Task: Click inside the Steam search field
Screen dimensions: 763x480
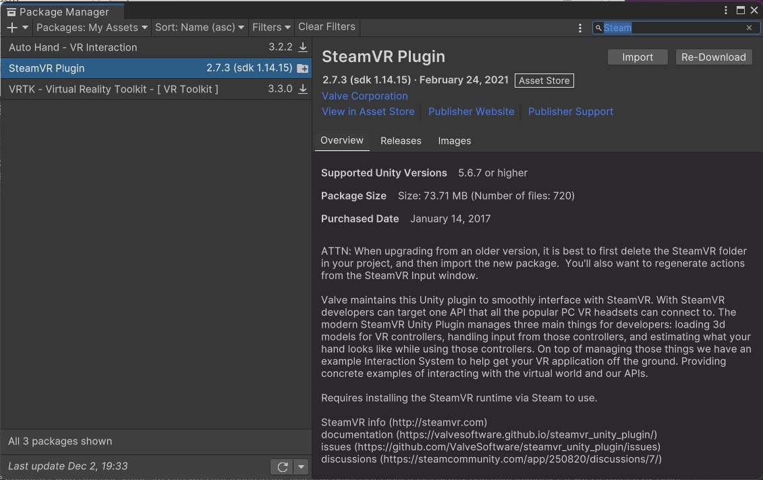Action: [x=675, y=28]
